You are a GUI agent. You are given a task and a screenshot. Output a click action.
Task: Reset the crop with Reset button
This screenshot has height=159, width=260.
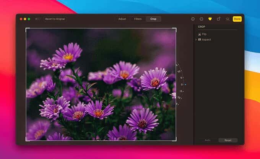coord(228,140)
